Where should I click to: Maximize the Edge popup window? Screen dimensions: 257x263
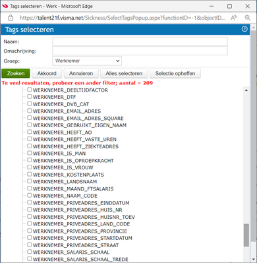click(x=229, y=6)
